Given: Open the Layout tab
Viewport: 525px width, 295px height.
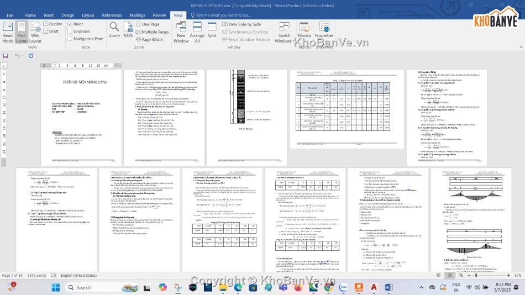Looking at the screenshot, I should point(88,15).
